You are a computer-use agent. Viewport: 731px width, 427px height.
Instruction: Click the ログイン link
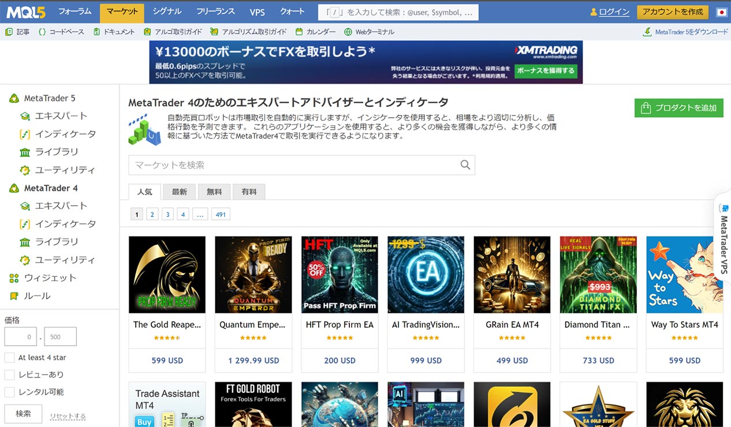click(x=614, y=12)
